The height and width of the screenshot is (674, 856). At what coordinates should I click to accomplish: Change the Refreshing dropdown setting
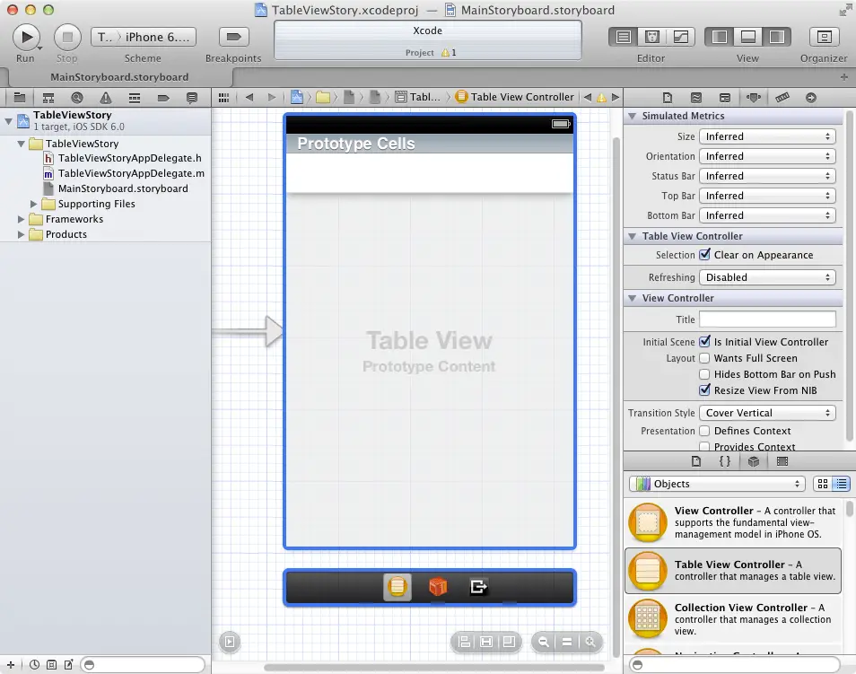click(767, 276)
